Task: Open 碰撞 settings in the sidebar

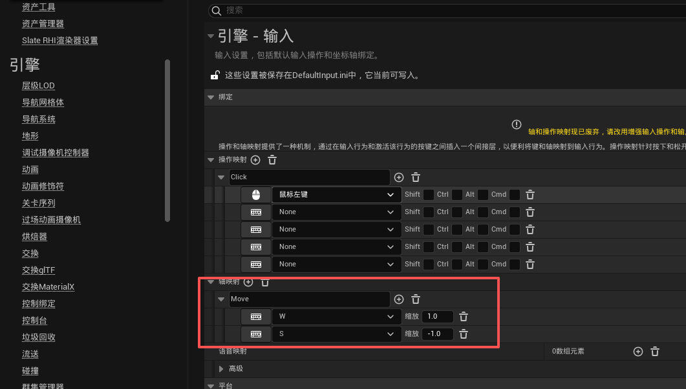Action: 30,371
